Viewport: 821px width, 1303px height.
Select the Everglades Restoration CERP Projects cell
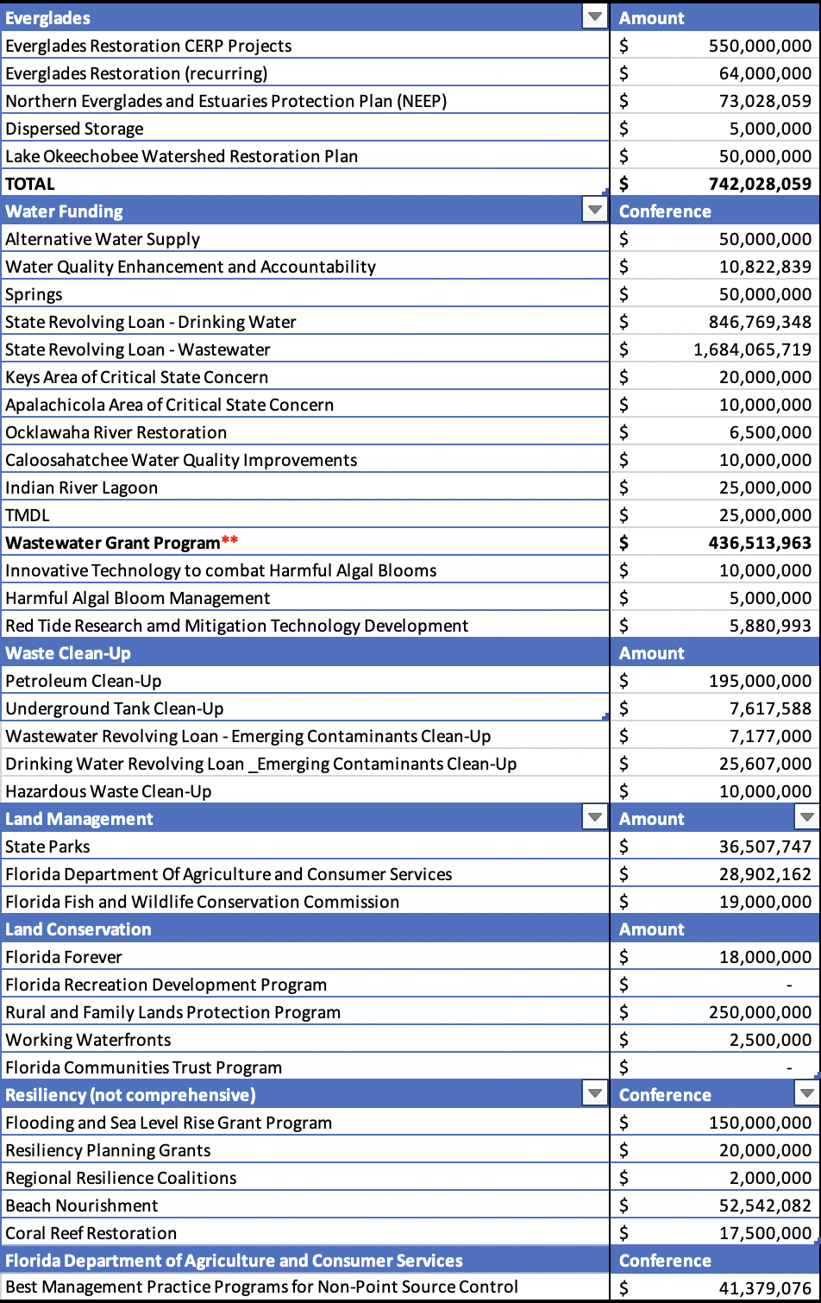148,46
